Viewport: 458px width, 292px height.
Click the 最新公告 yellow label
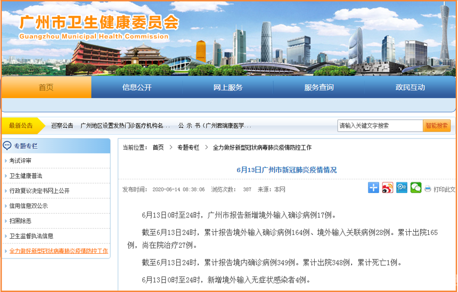[21, 126]
